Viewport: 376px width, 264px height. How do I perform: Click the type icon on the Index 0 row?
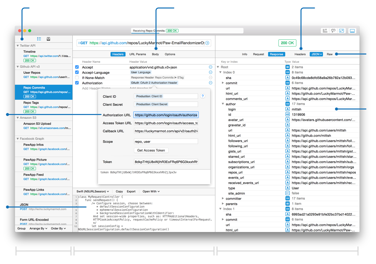(x=287, y=72)
